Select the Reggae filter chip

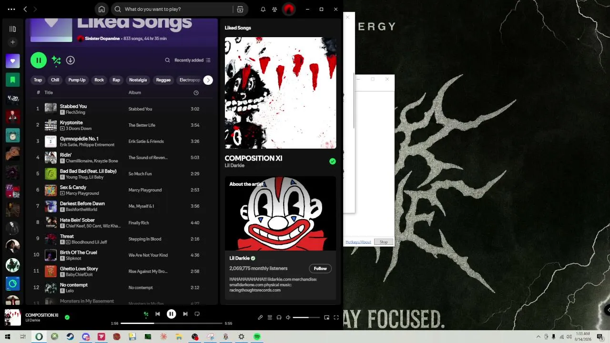(x=163, y=80)
